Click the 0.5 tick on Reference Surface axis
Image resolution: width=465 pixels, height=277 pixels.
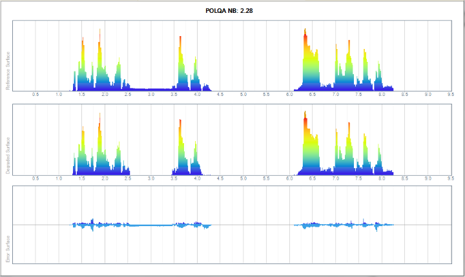pyautogui.click(x=36, y=95)
